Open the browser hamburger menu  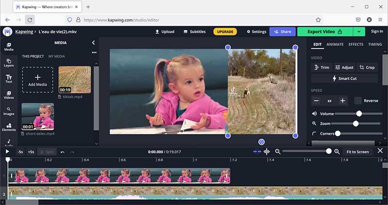[380, 20]
